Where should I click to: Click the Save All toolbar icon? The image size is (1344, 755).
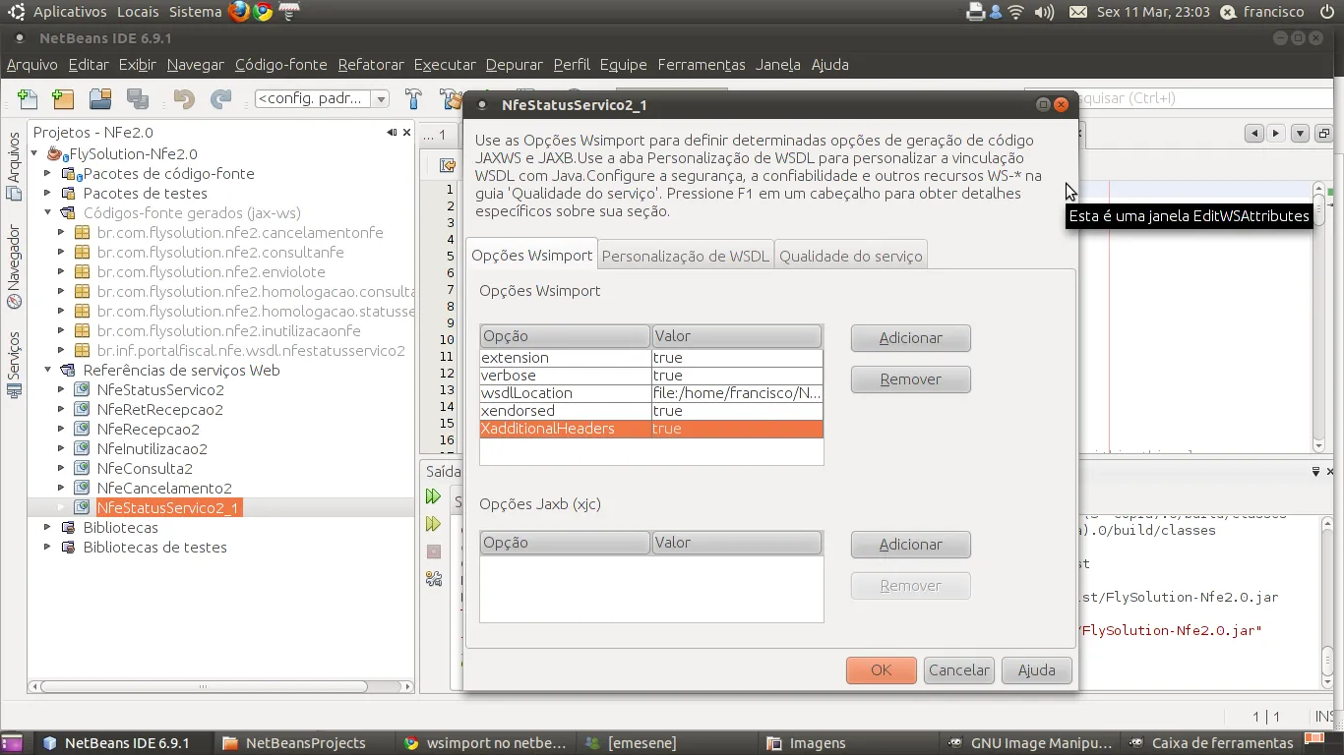coord(138,98)
